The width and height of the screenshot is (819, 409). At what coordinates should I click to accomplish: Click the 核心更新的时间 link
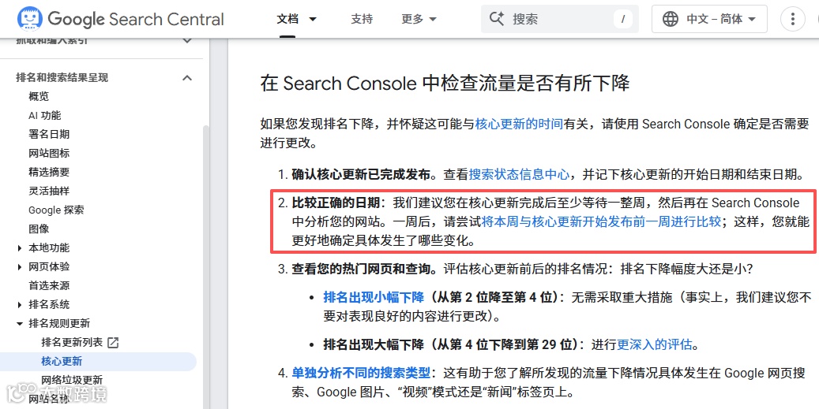pyautogui.click(x=519, y=124)
